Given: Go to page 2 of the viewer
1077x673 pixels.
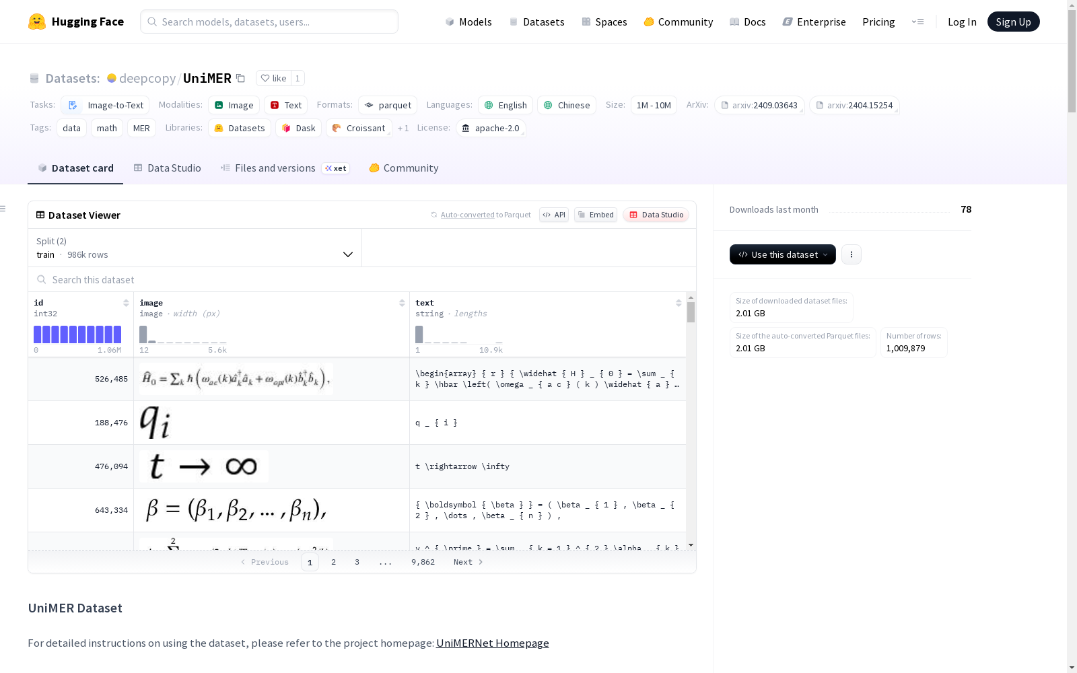Looking at the screenshot, I should 333,562.
